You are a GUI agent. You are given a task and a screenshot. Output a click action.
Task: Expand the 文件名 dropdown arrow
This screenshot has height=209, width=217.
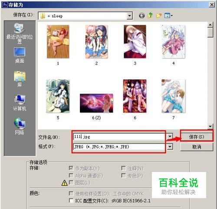170,137
